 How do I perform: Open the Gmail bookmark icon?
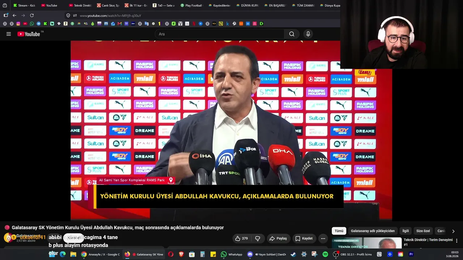(119, 24)
